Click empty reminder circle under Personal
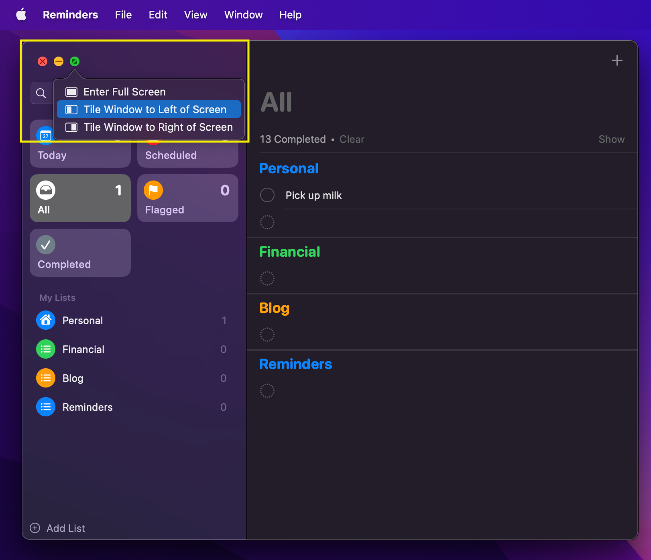651x560 pixels. [267, 222]
